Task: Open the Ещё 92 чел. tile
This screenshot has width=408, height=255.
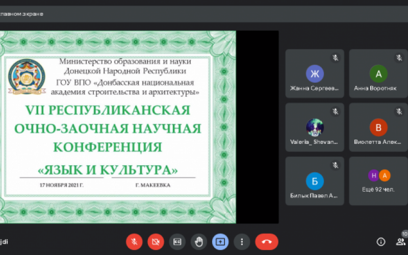Action: click(x=378, y=181)
